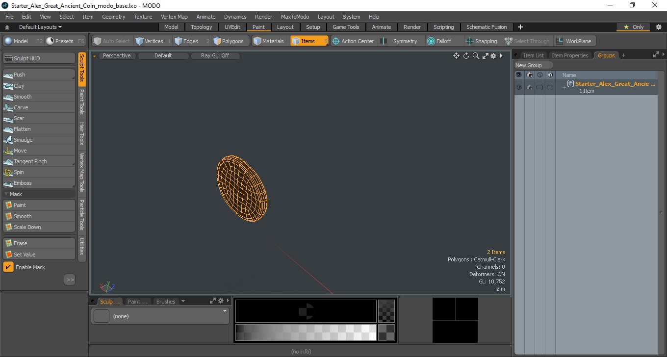Pick the Carve sculpt tool
This screenshot has width=667, height=357.
pyautogui.click(x=39, y=107)
